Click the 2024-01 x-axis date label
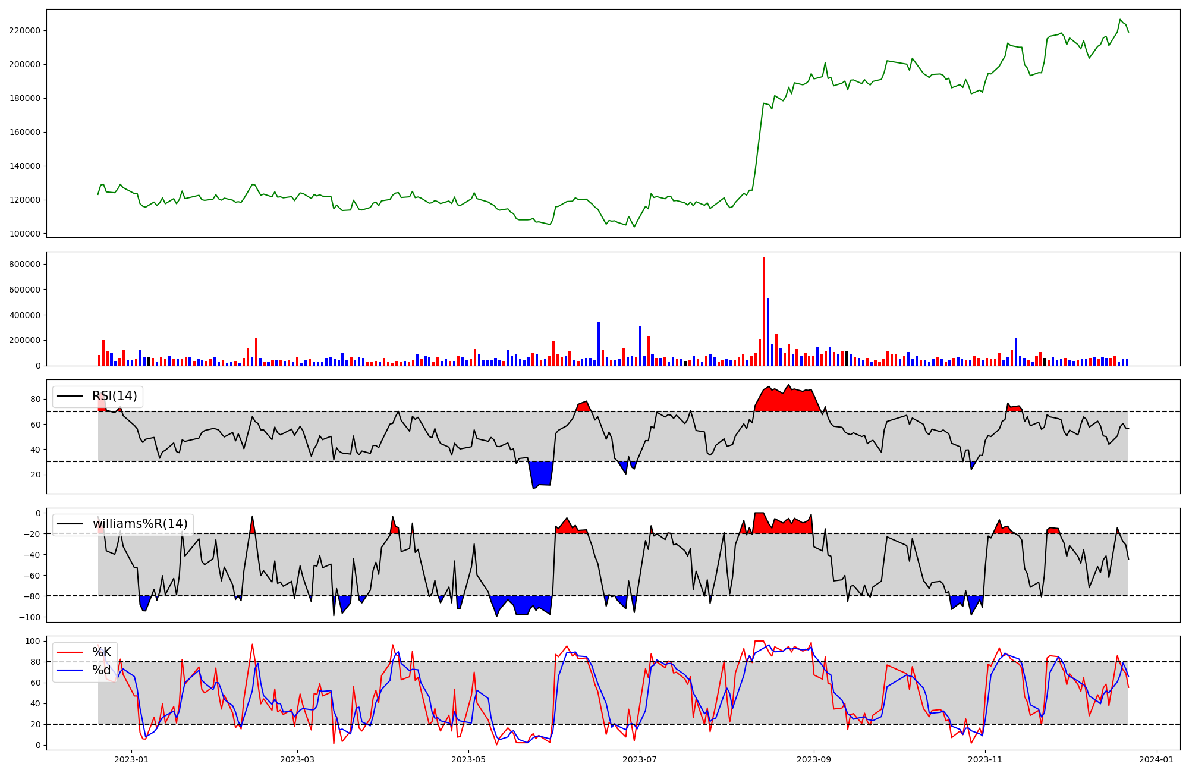Screen dimensions: 1189x773 click(x=1157, y=759)
